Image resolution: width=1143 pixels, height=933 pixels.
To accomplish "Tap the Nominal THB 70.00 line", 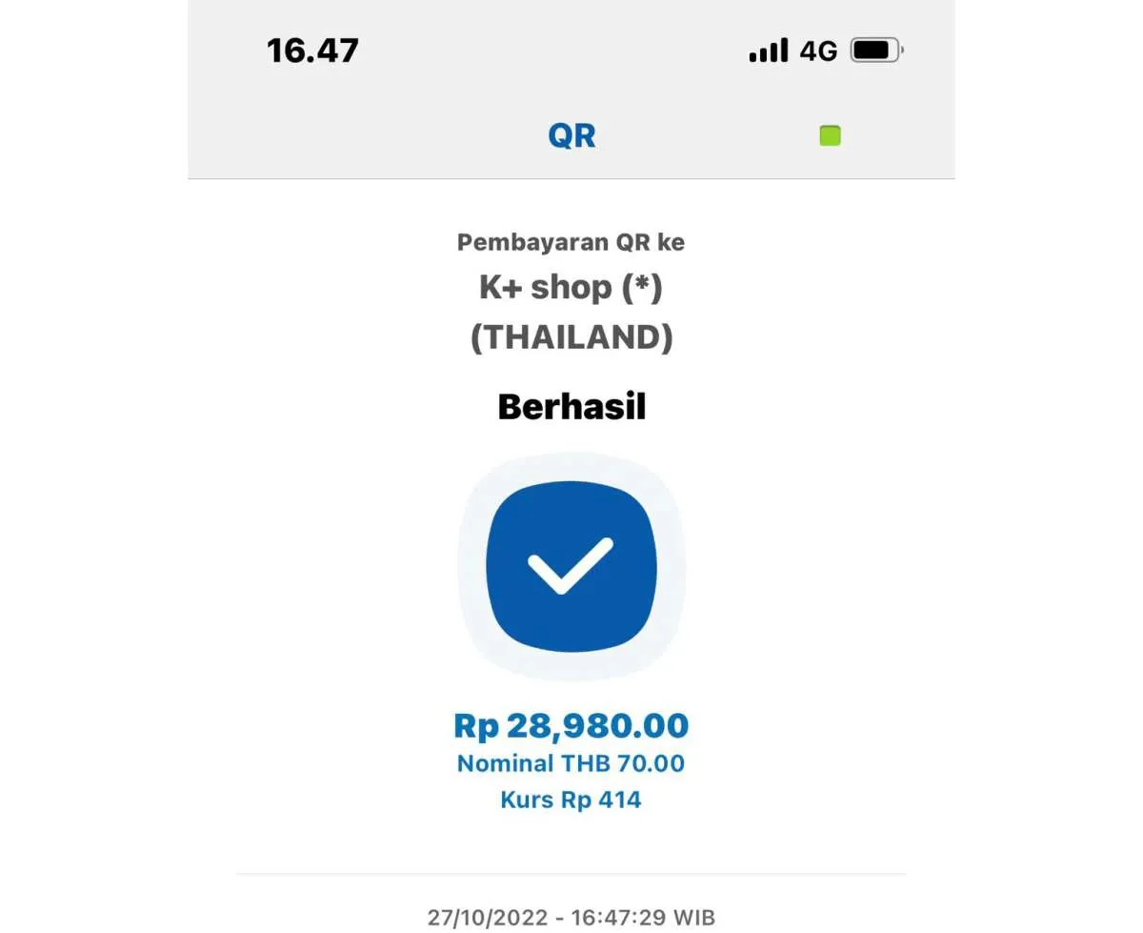I will pos(571,763).
